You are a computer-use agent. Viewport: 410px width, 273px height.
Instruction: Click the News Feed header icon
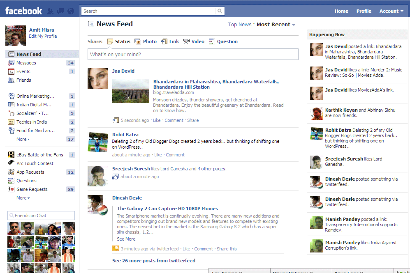91,24
